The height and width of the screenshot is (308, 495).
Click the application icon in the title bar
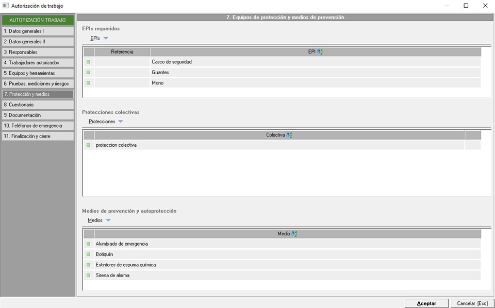[6, 6]
